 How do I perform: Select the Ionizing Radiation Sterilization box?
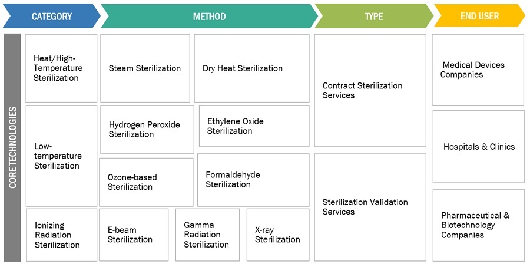point(61,235)
